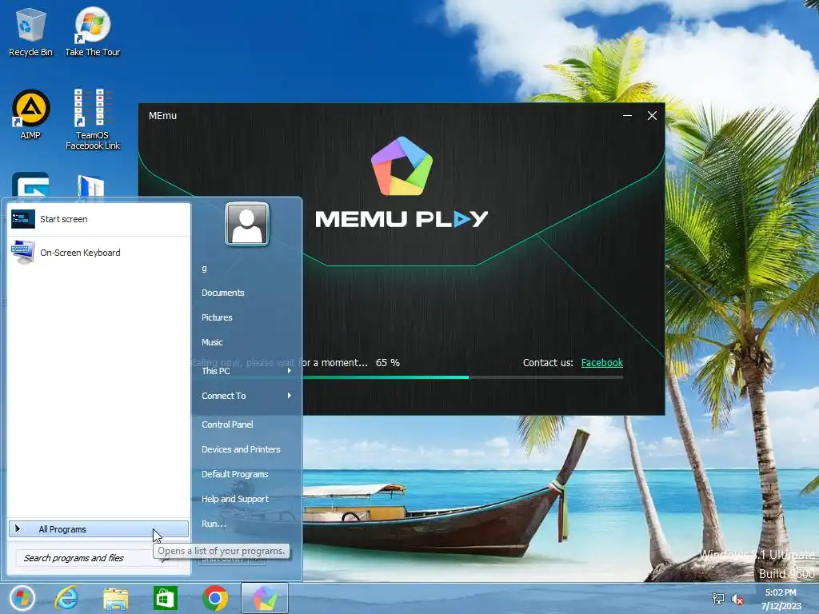Open Windows Store from taskbar
Screen dimensions: 819x614
click(x=165, y=598)
